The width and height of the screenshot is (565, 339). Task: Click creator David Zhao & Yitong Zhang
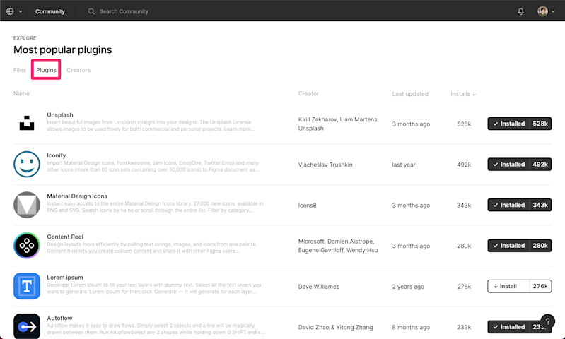click(335, 327)
